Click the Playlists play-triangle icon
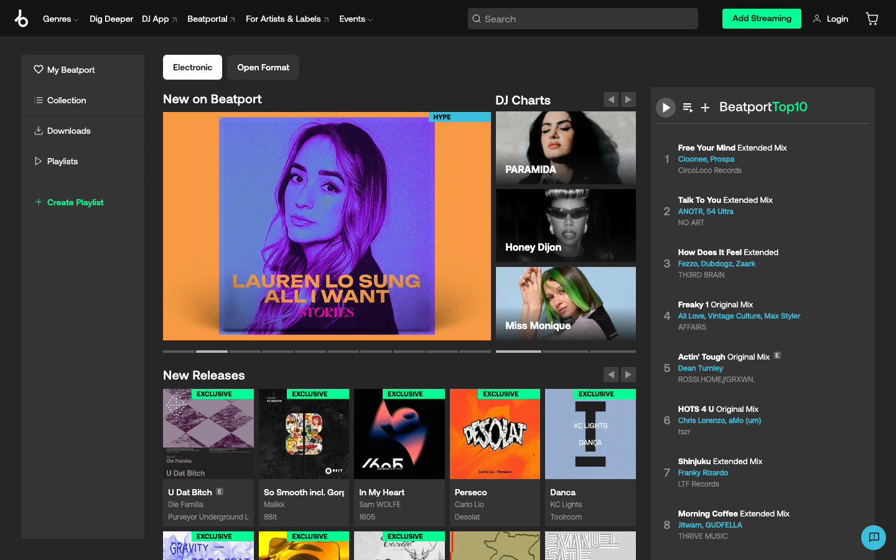896x560 pixels. click(x=39, y=161)
